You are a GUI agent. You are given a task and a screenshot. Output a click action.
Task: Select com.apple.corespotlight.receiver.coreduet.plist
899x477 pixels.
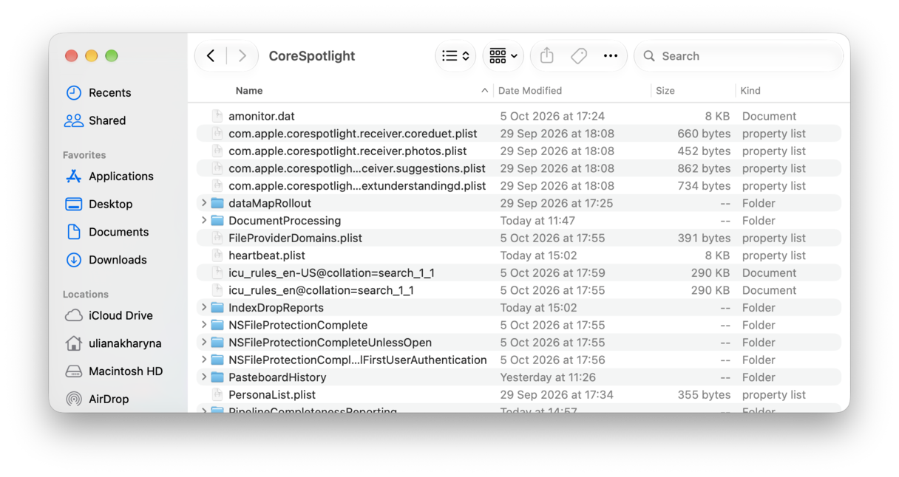(353, 134)
